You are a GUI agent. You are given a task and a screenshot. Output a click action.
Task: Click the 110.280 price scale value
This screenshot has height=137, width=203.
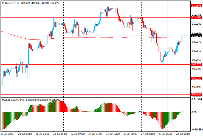[x=196, y=24]
